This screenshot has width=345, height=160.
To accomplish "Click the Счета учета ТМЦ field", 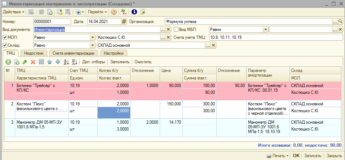I will tap(275, 37).
